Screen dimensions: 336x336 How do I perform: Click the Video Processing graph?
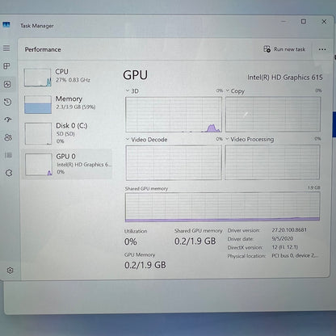coord(272,162)
